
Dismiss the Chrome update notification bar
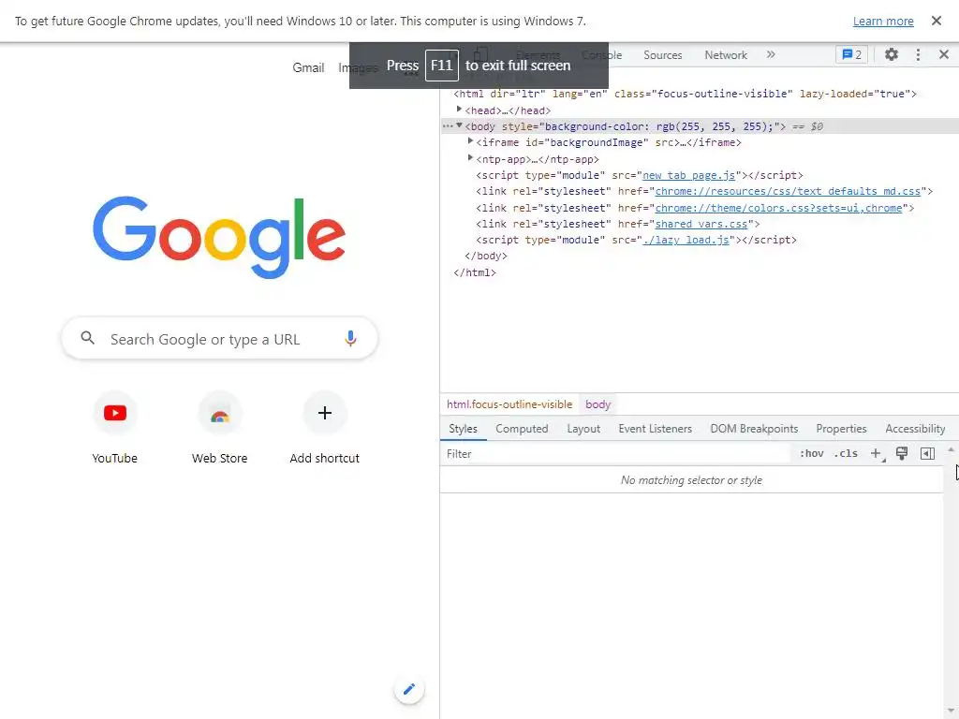936,21
